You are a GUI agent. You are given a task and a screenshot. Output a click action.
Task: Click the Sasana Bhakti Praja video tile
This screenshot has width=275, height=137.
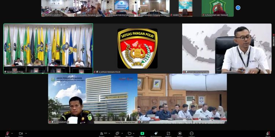point(48,49)
